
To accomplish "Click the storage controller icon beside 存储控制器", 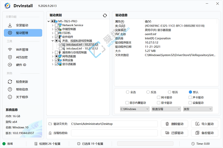I will click(x=60, y=29).
